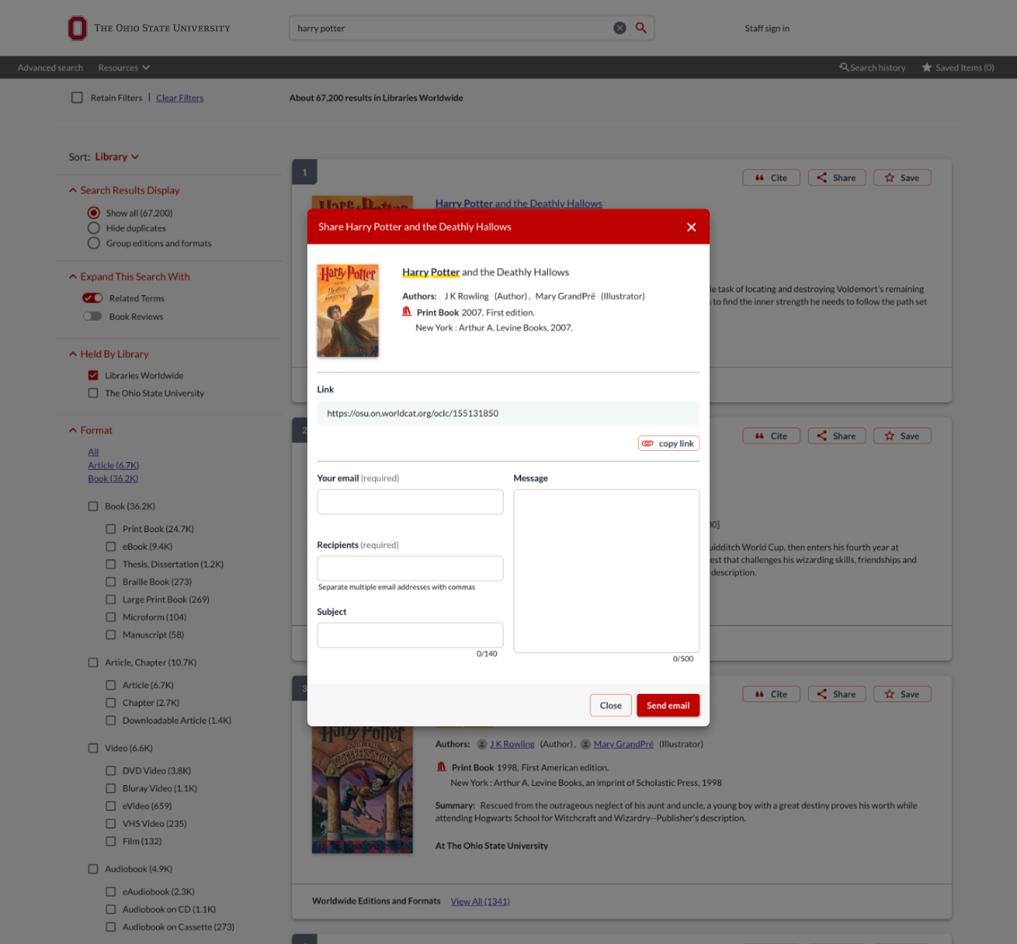This screenshot has width=1017, height=944.
Task: Click Share on the third result
Action: (x=837, y=695)
